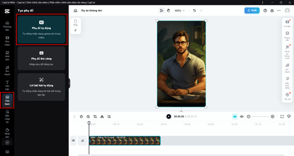Click the undo arrow
Viewport: 294px width, 156px height.
(x=194, y=11)
